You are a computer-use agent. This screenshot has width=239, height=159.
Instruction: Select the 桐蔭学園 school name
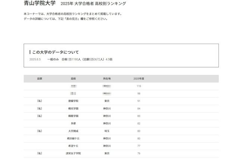[73, 116]
